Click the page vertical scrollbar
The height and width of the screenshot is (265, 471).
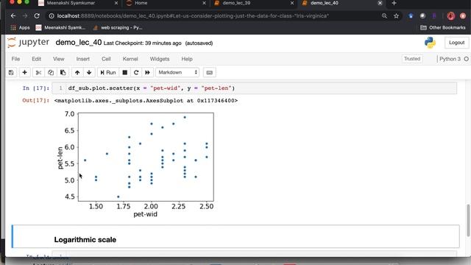468,221
